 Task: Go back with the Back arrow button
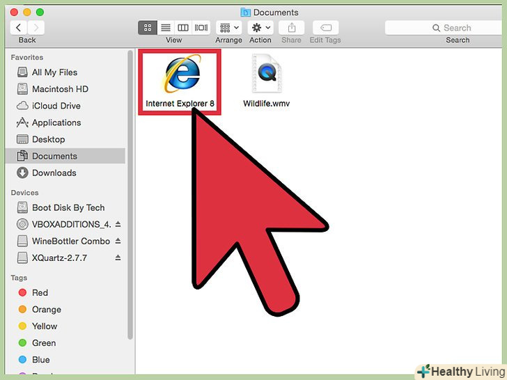pyautogui.click(x=18, y=28)
